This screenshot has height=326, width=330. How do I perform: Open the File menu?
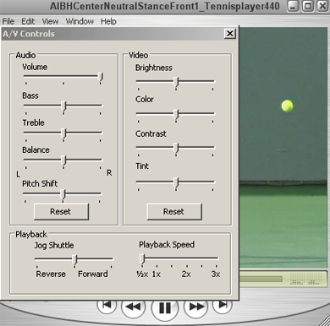(x=8, y=21)
